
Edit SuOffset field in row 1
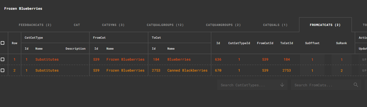(x=312, y=60)
